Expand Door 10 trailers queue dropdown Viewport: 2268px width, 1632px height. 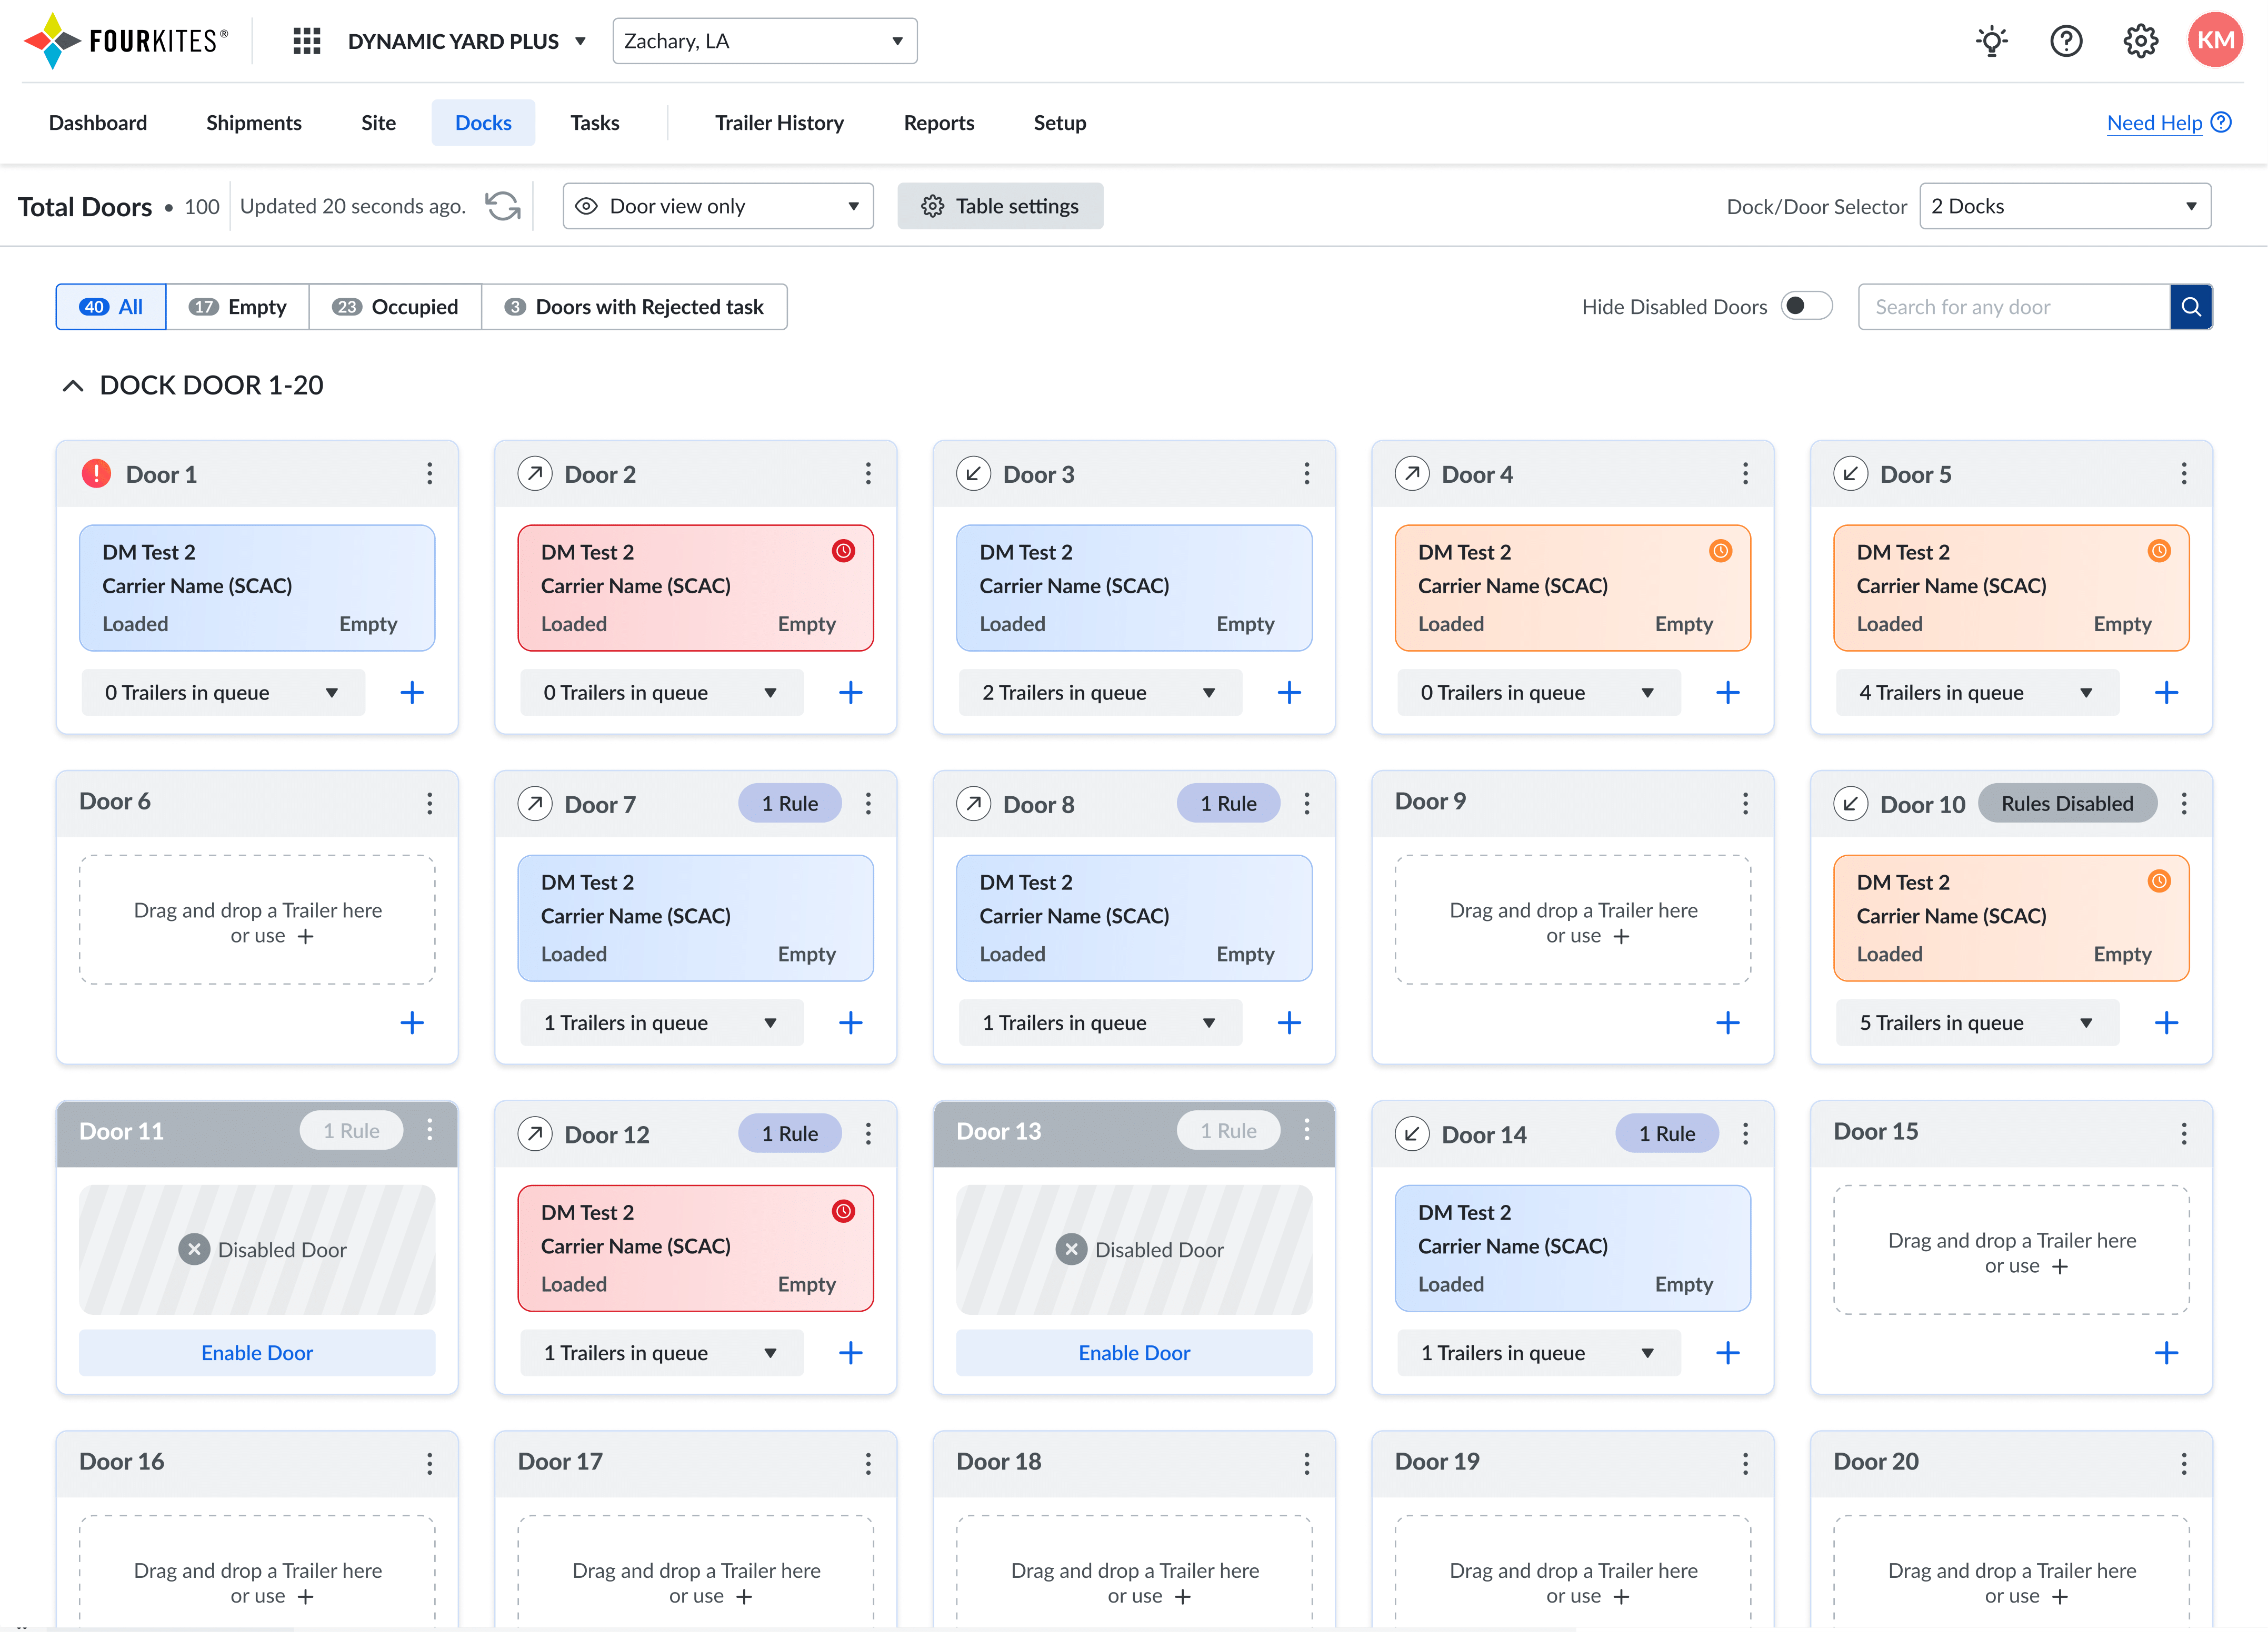point(1977,1022)
